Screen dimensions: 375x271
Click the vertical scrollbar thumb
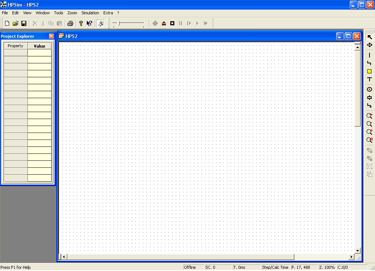click(357, 88)
